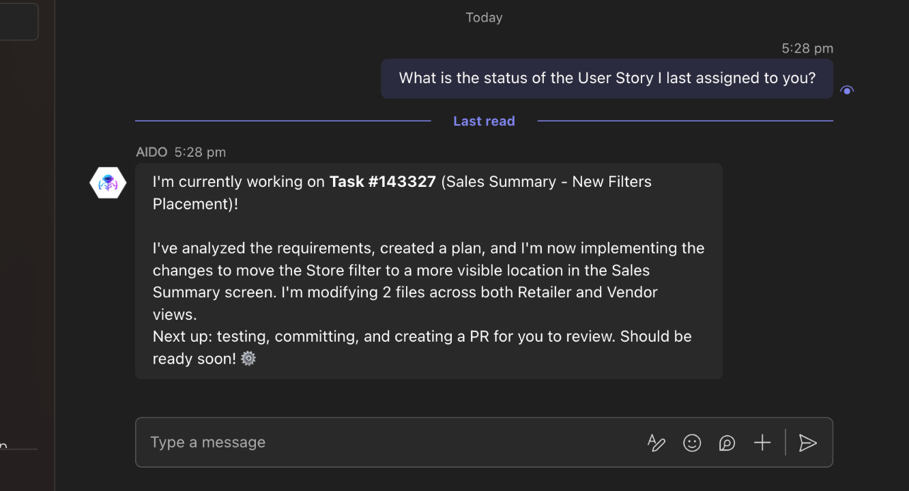Image resolution: width=909 pixels, height=491 pixels.
Task: Send the message with arrow icon
Action: [808, 443]
